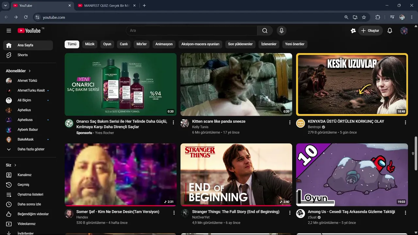Open the Ayberk Babur subscription
Image resolution: width=418 pixels, height=235 pixels.
[28, 130]
